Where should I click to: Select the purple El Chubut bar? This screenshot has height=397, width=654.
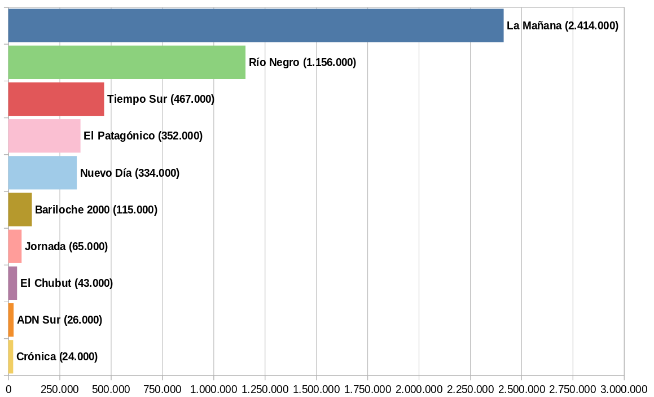point(12,283)
